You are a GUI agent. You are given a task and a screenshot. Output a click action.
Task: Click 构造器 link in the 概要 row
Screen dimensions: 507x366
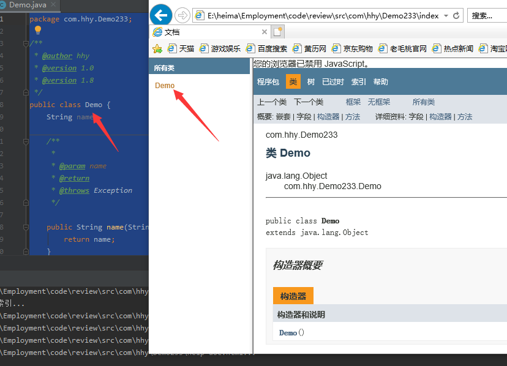click(x=328, y=117)
